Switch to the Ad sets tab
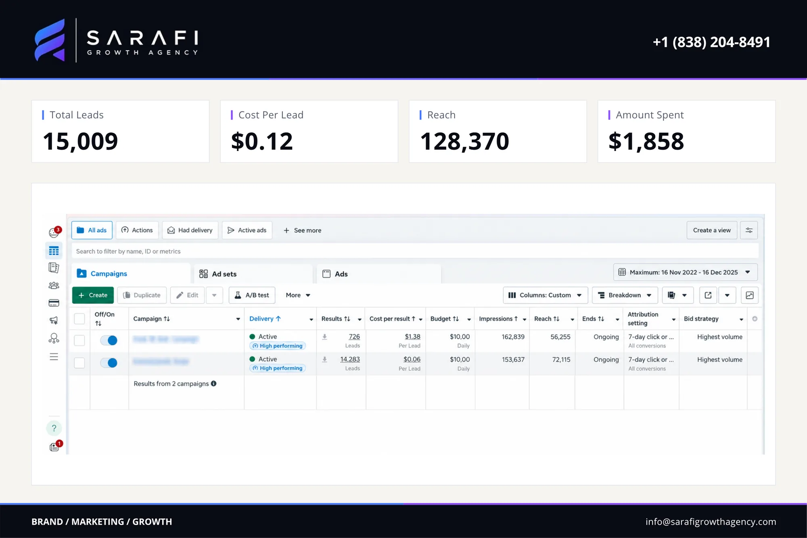 (253, 274)
